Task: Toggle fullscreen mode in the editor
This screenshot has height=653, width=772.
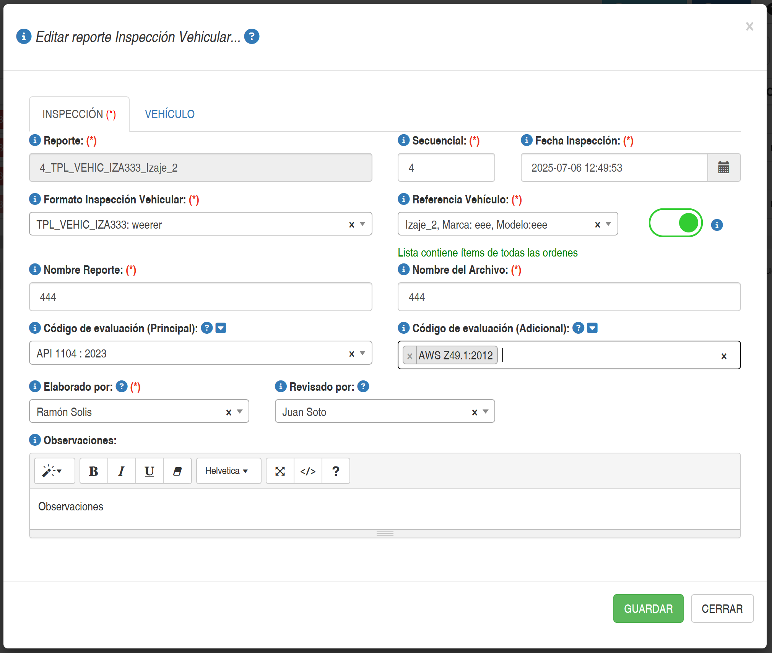Action: tap(280, 471)
